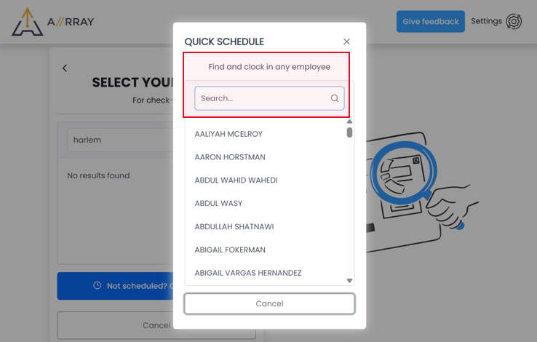Select Abigail Vargas Hernandez
537x342 pixels.
click(x=248, y=273)
